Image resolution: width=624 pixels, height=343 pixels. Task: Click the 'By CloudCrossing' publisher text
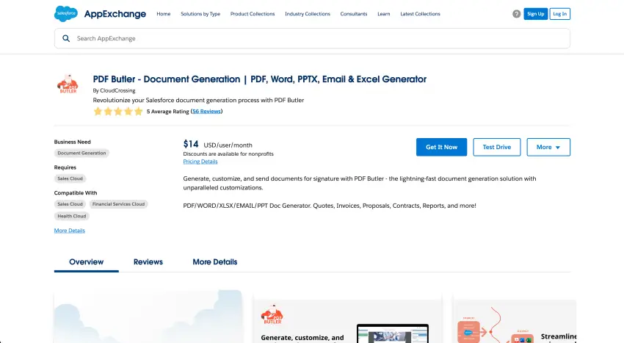click(x=115, y=90)
